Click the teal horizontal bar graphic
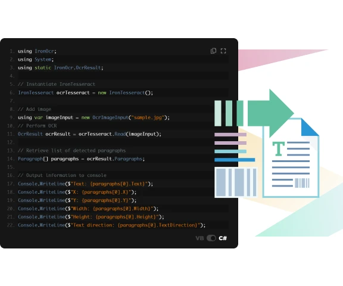This screenshot has width=343, height=286. pyautogui.click(x=230, y=151)
